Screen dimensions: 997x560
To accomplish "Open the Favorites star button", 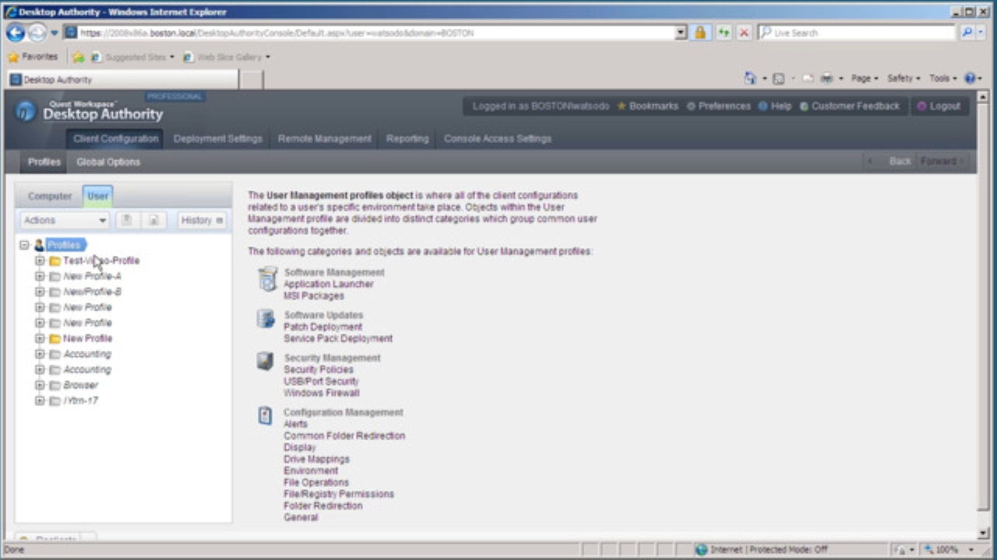I will 32,57.
